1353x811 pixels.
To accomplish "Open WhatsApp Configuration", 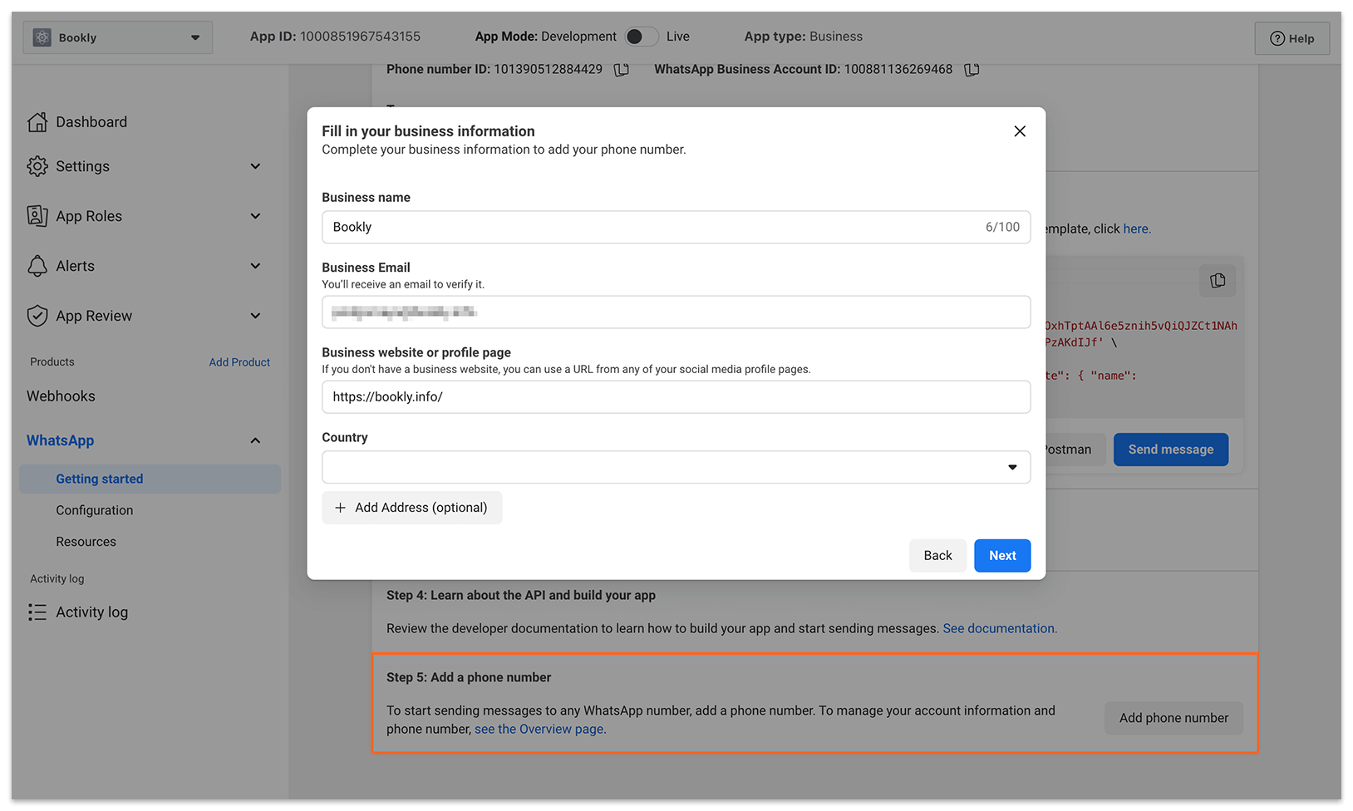I will [x=94, y=510].
